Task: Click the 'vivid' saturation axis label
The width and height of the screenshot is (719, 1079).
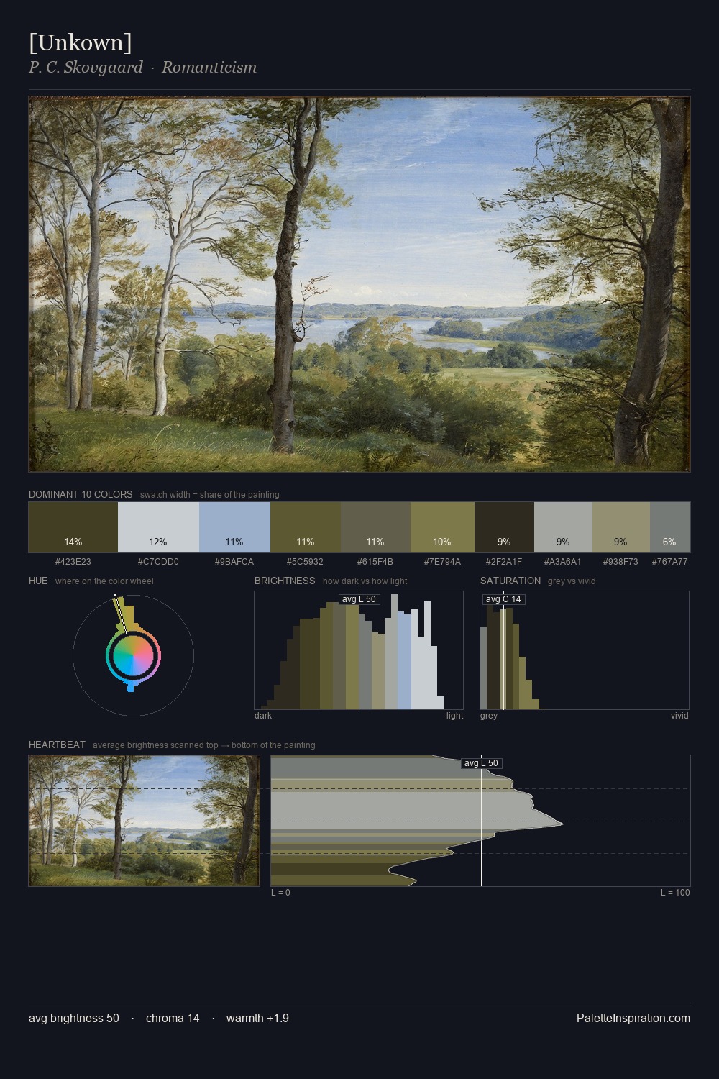Action: pyautogui.click(x=679, y=716)
